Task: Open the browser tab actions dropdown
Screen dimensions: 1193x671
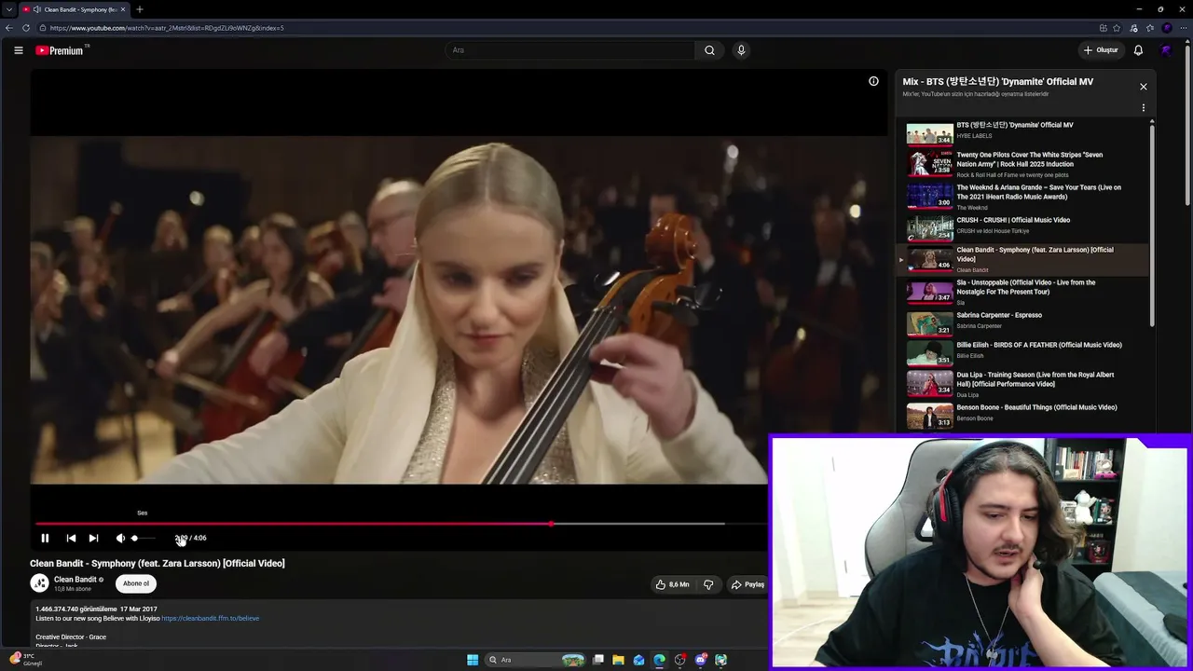Action: click(7, 9)
